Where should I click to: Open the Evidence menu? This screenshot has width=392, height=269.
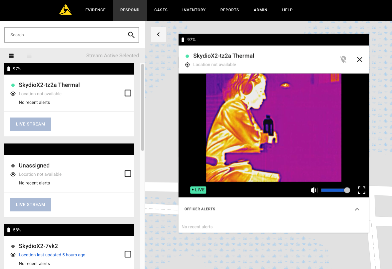coord(95,10)
